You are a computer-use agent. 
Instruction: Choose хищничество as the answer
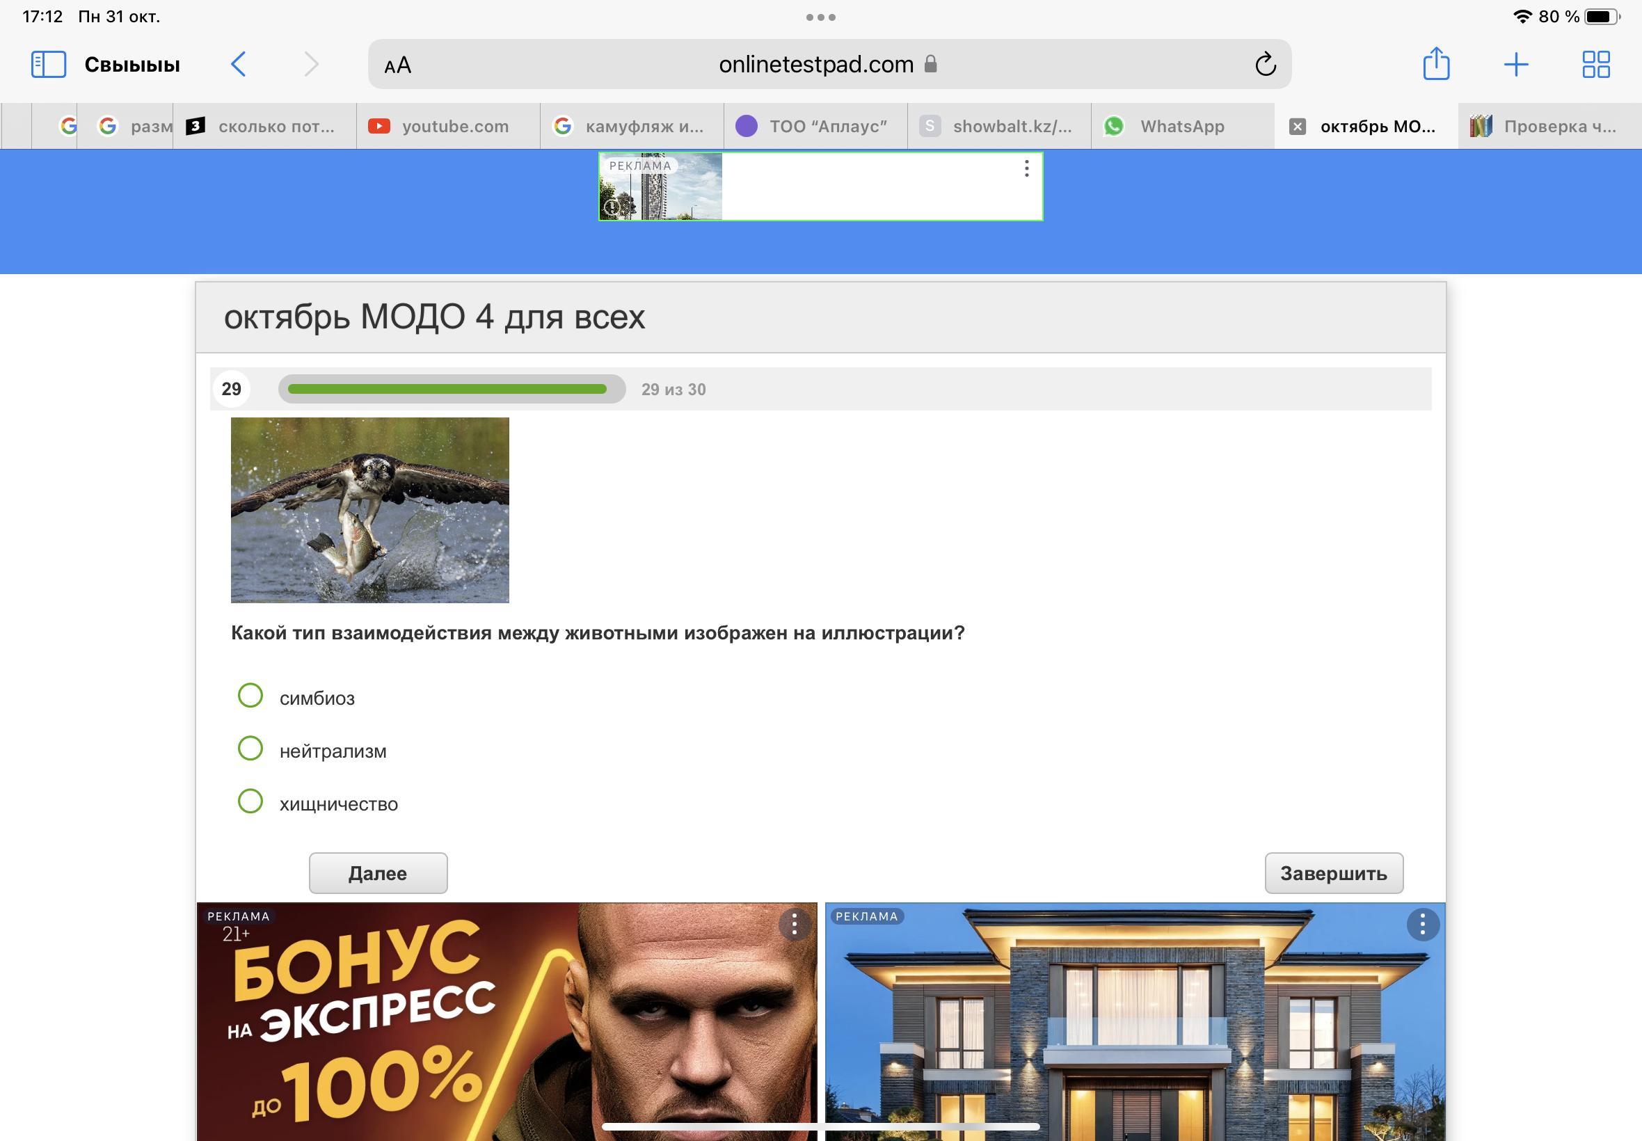pyautogui.click(x=250, y=801)
